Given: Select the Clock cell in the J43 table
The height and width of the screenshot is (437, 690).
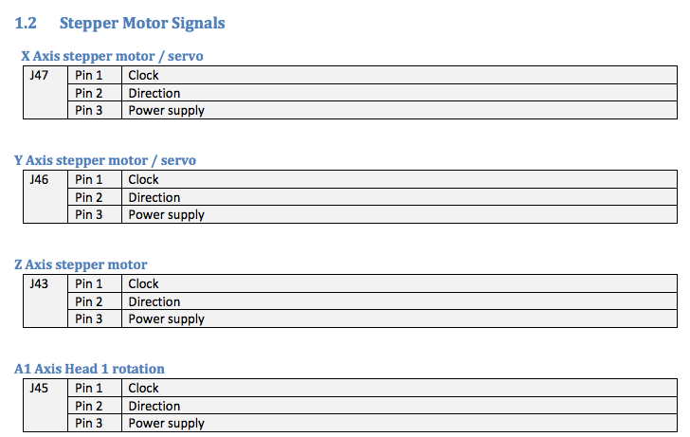Looking at the screenshot, I should click(399, 283).
